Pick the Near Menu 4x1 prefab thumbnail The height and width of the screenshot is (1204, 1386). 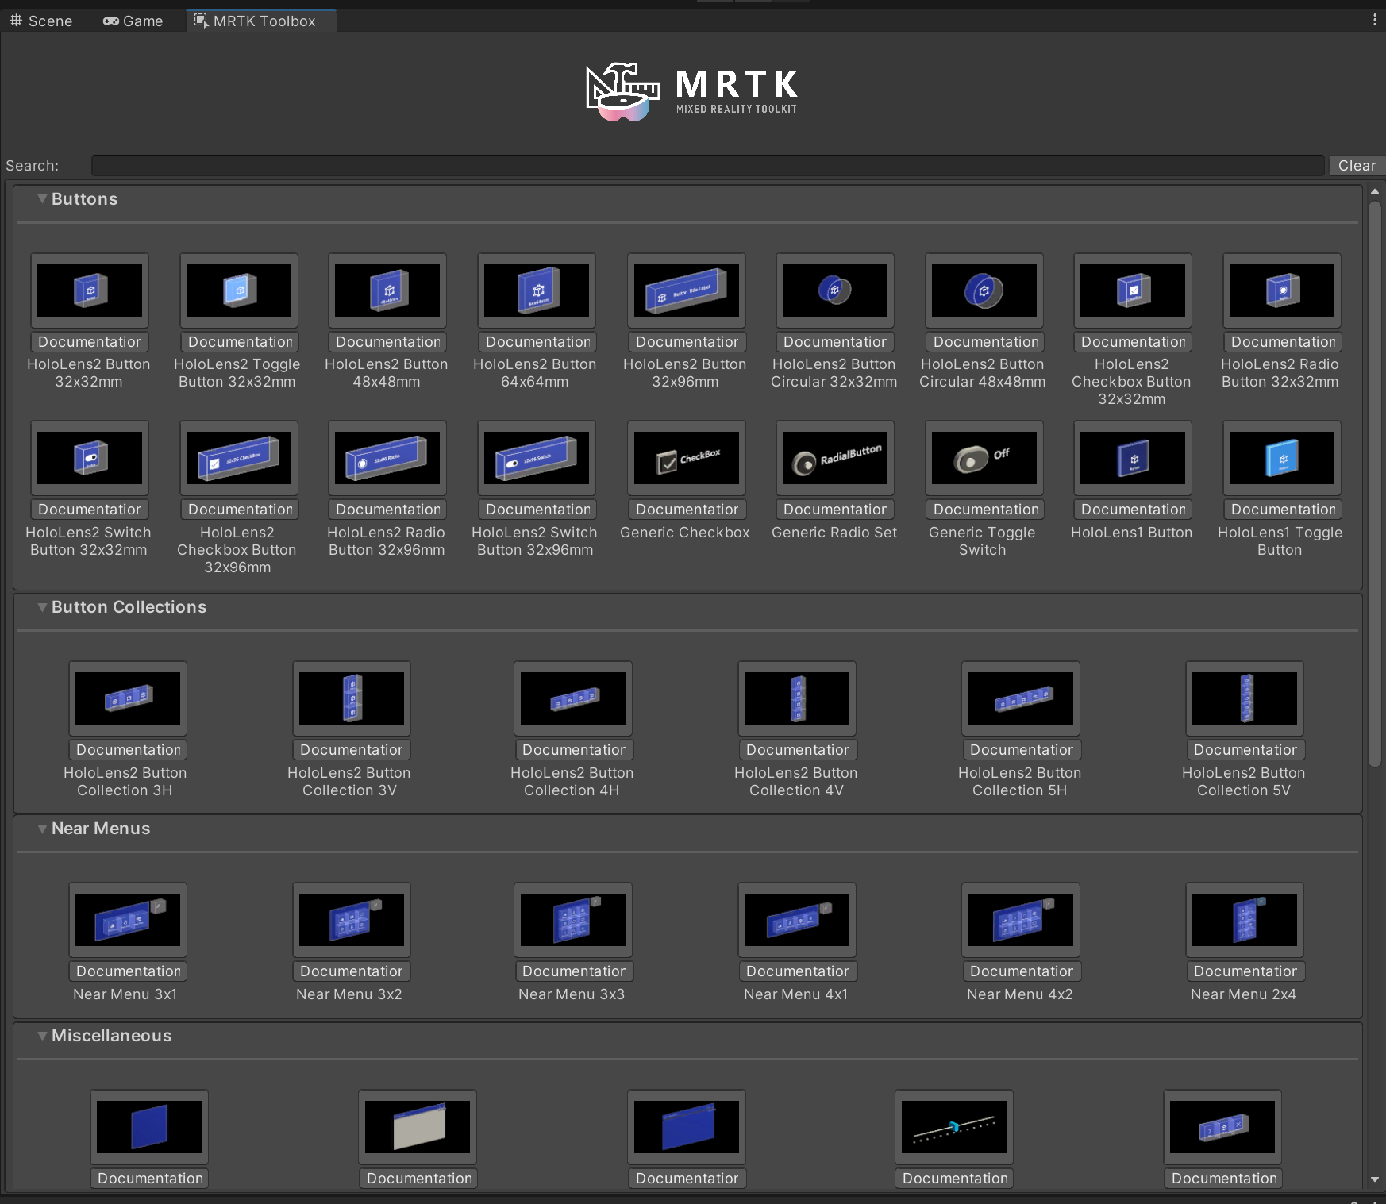click(797, 920)
